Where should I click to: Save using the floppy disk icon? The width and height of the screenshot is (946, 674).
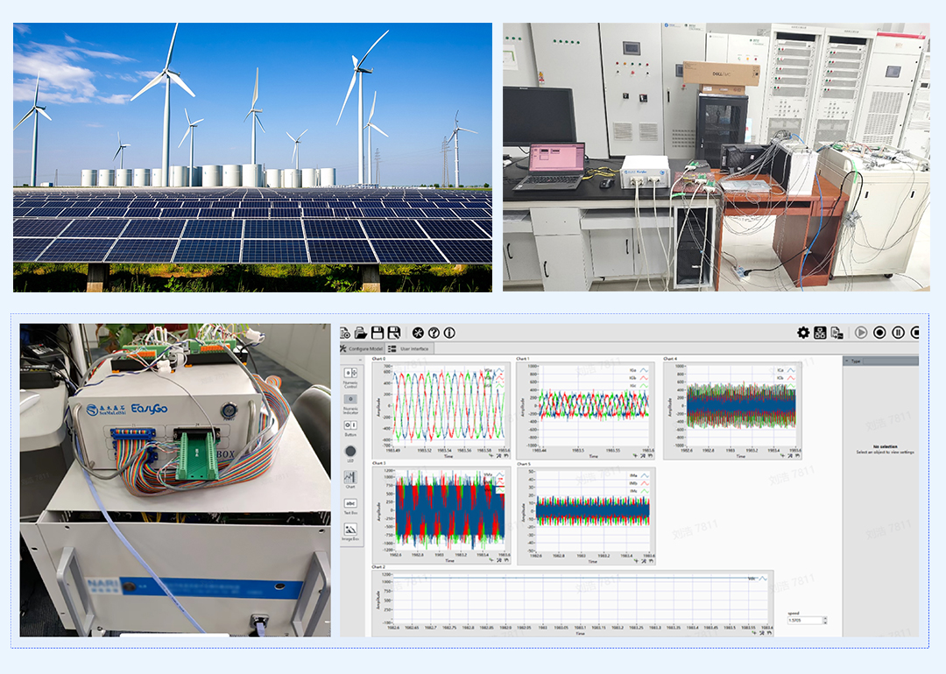tap(378, 333)
